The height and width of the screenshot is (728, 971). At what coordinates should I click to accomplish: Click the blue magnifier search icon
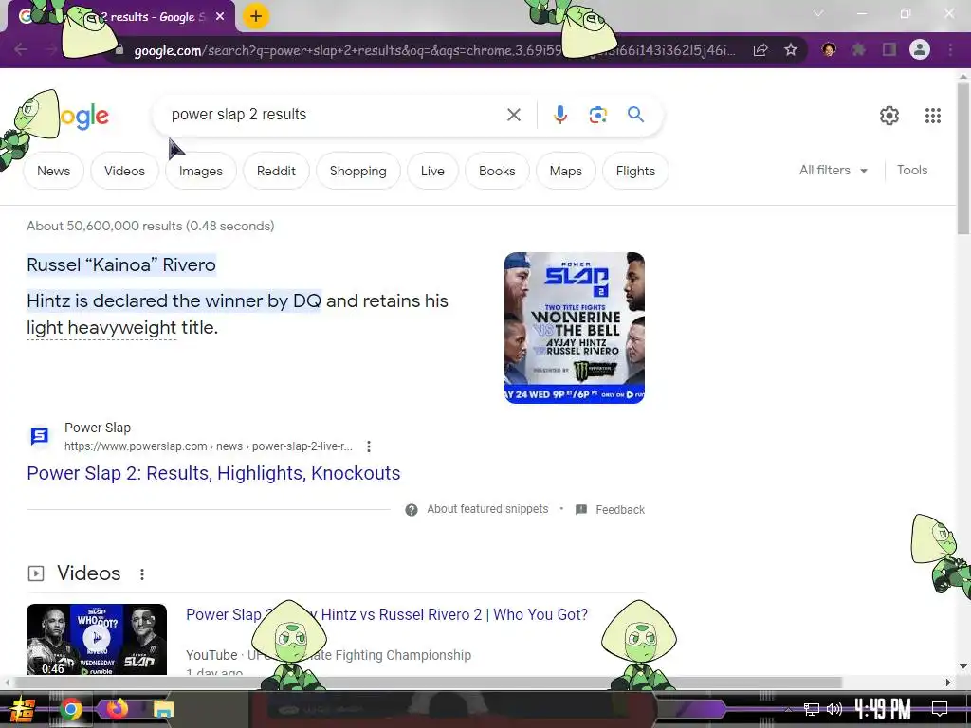pos(635,115)
